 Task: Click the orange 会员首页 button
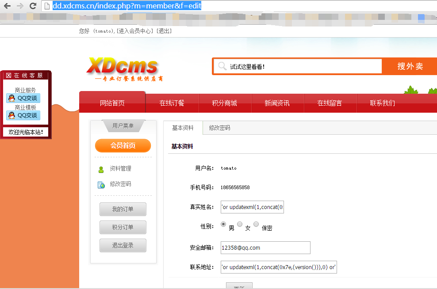(123, 145)
